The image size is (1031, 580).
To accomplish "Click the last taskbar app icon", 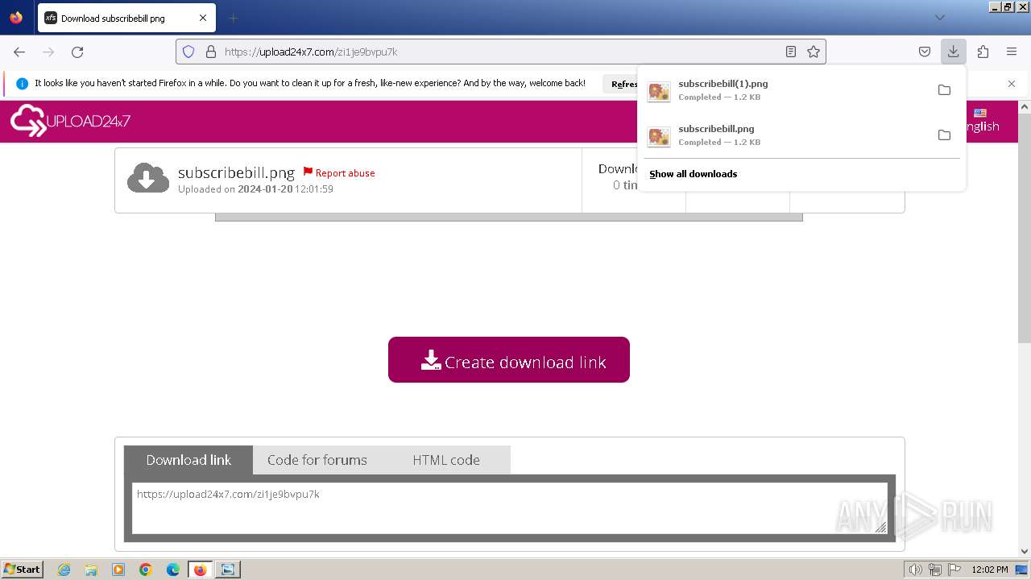I will tap(228, 570).
